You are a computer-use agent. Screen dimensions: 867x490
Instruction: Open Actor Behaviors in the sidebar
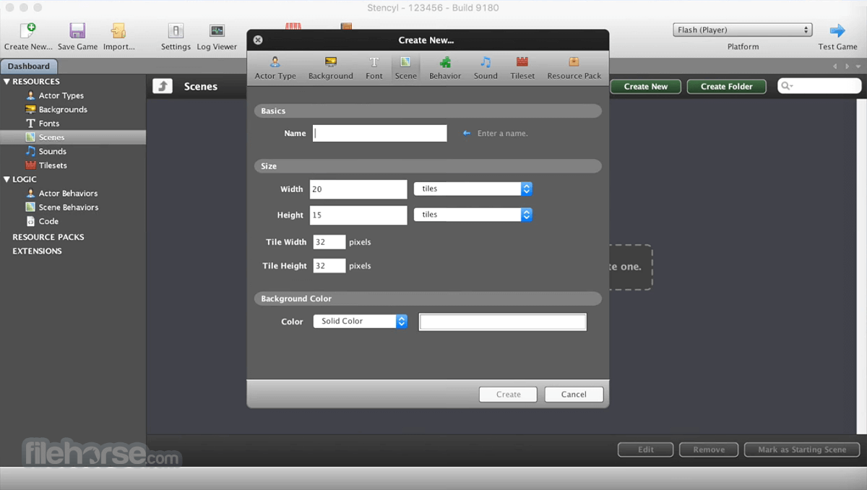pyautogui.click(x=68, y=193)
